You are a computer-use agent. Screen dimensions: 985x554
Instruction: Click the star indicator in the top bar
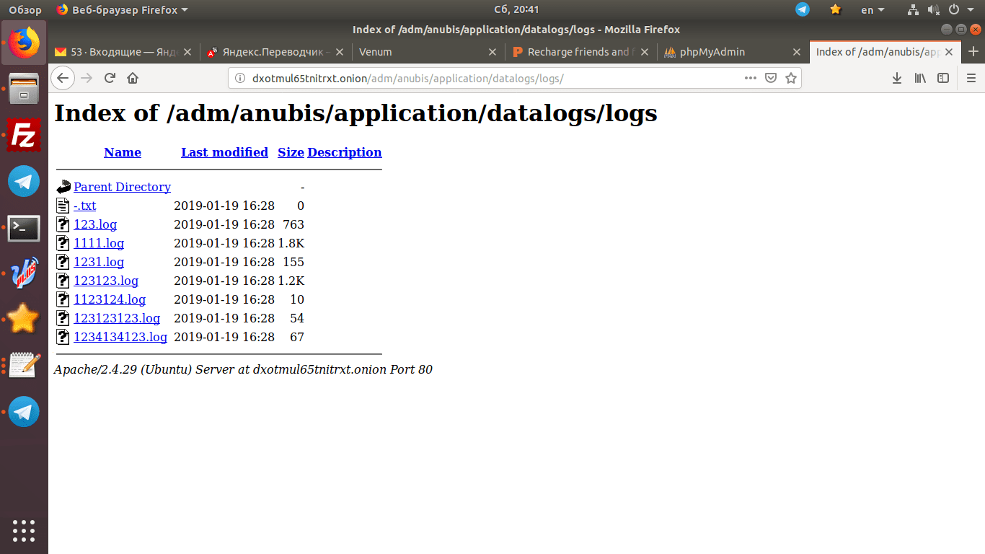click(835, 9)
